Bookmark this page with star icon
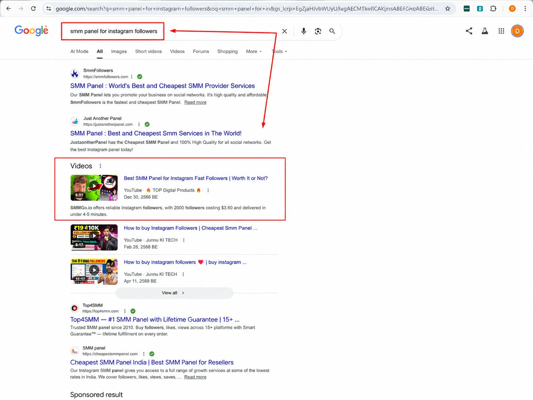Viewport: 533px width, 400px height. click(448, 8)
